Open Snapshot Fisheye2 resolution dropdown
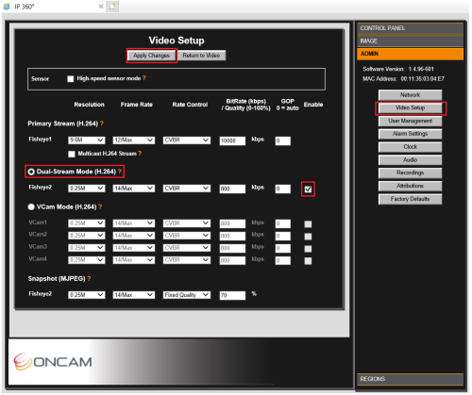This screenshot has width=472, height=395. 87,295
